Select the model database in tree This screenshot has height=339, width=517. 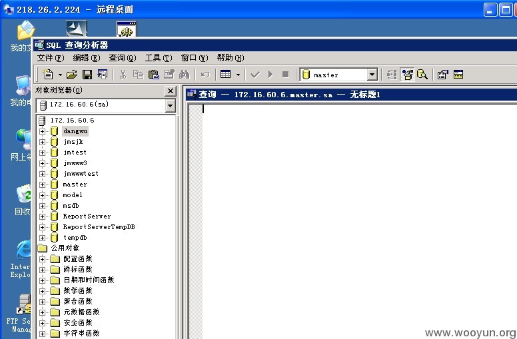pos(73,195)
